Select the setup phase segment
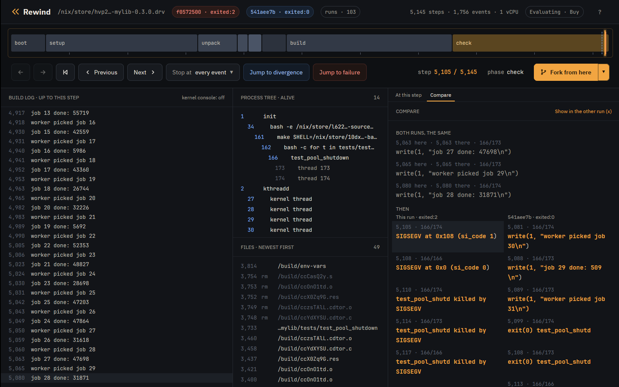Screen dimensions: 619x387 121,43
